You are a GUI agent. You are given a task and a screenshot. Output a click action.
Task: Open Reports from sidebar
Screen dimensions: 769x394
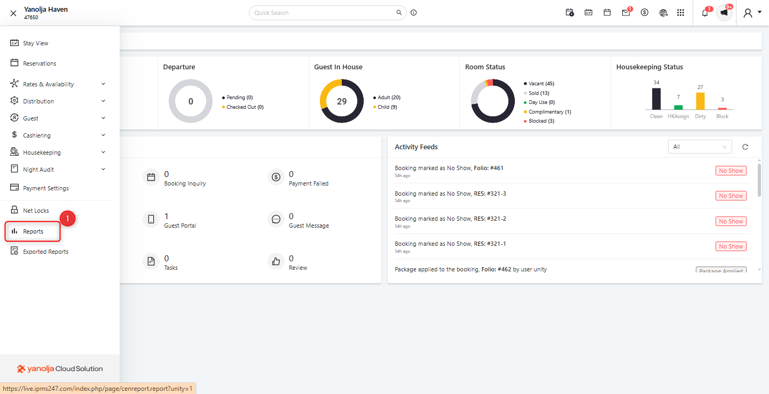[33, 231]
